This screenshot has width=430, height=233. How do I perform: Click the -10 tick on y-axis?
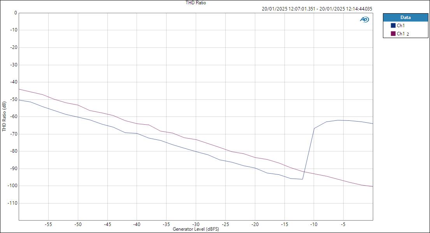[14, 30]
